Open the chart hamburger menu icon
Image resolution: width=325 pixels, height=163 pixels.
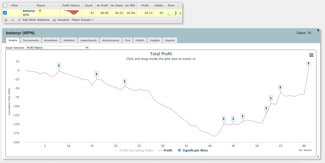pos(311,55)
